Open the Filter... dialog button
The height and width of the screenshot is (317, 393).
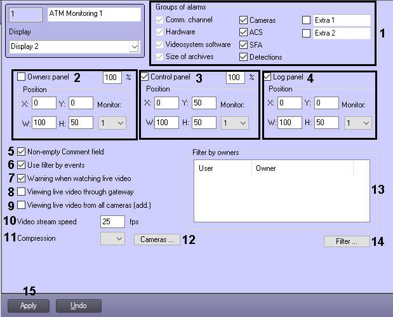[x=347, y=241]
